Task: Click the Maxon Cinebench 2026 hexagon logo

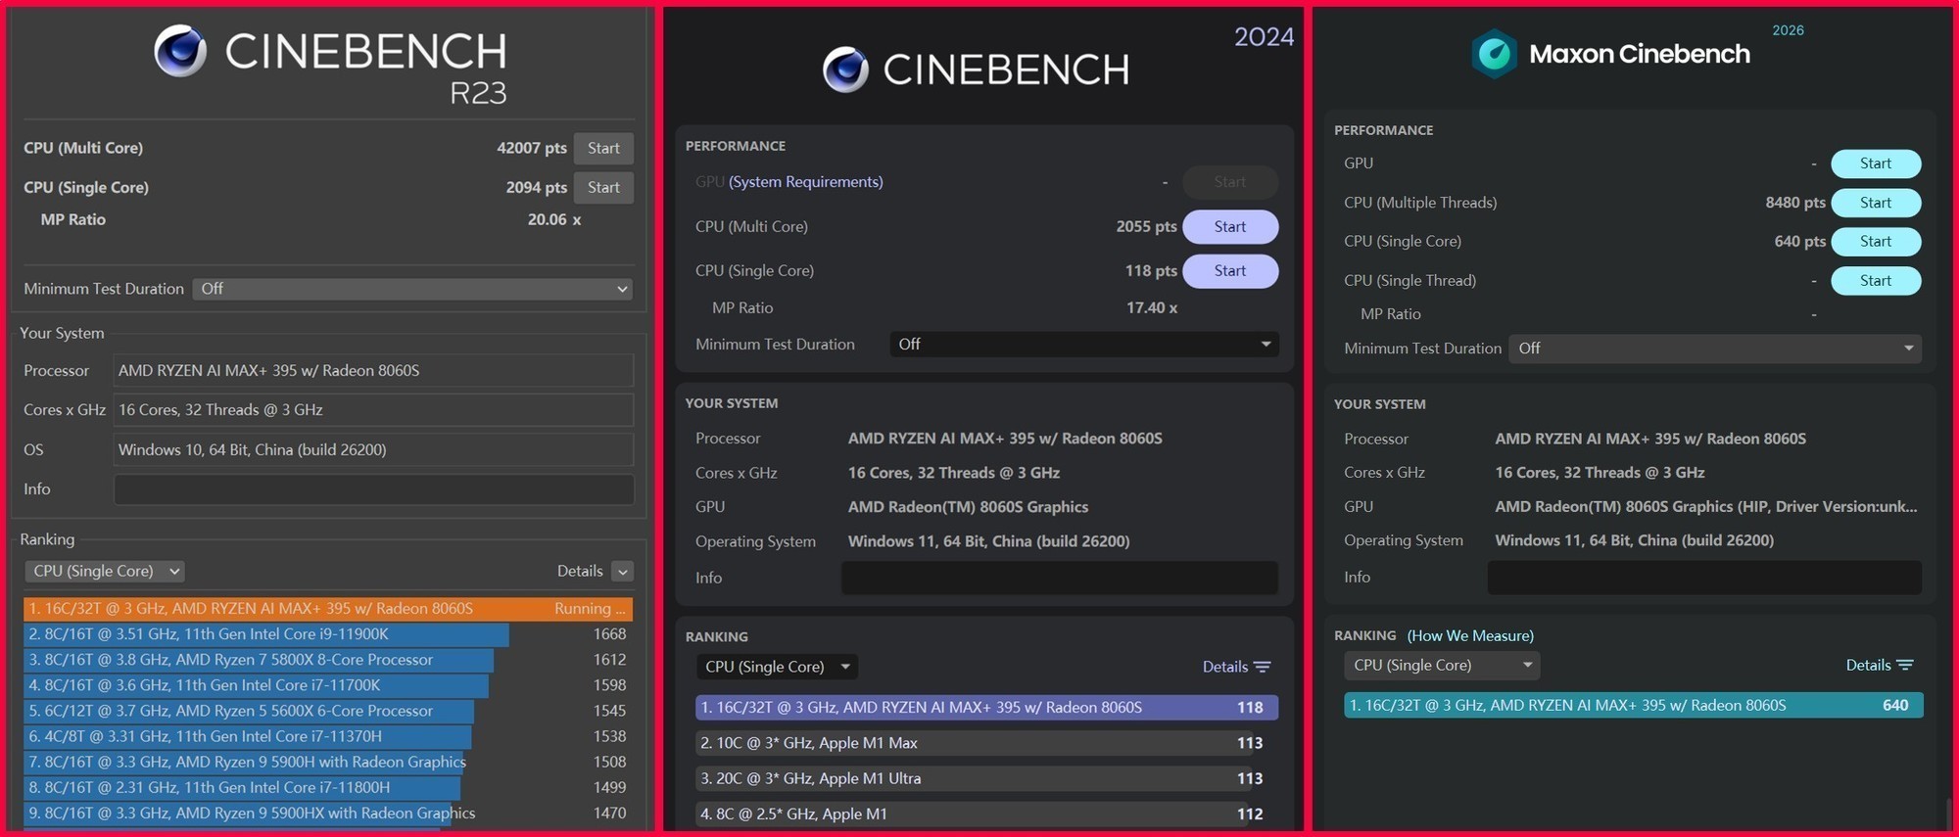Action: click(1494, 53)
